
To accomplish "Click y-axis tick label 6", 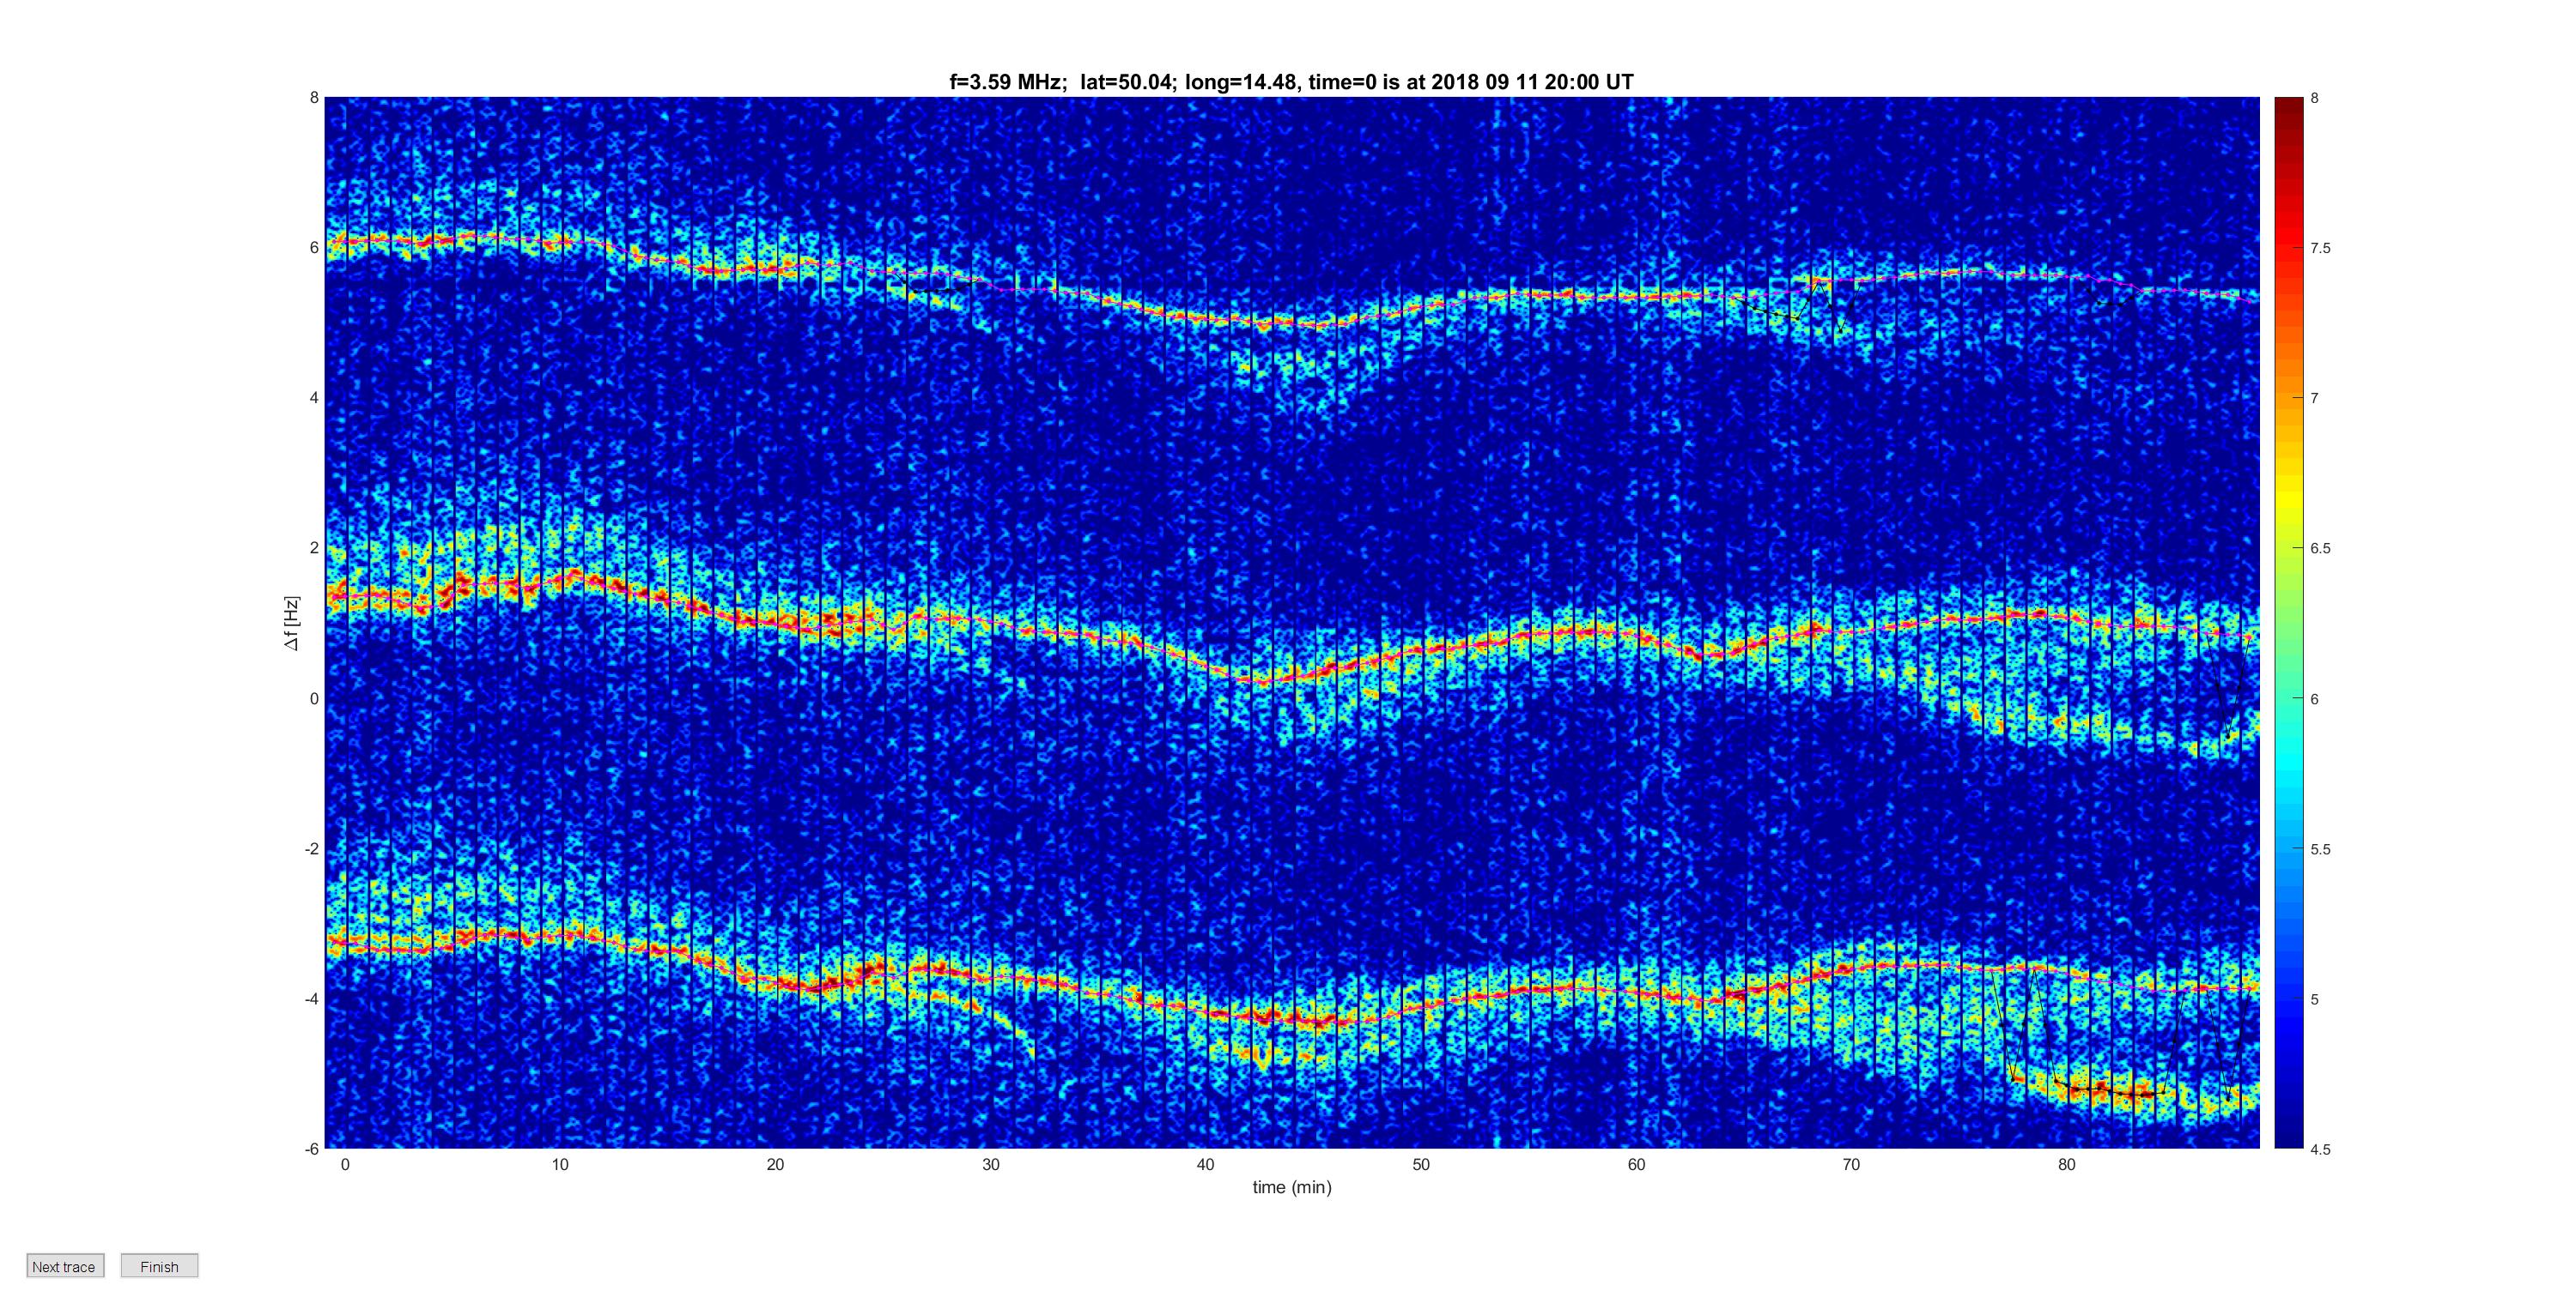I will click(314, 248).
